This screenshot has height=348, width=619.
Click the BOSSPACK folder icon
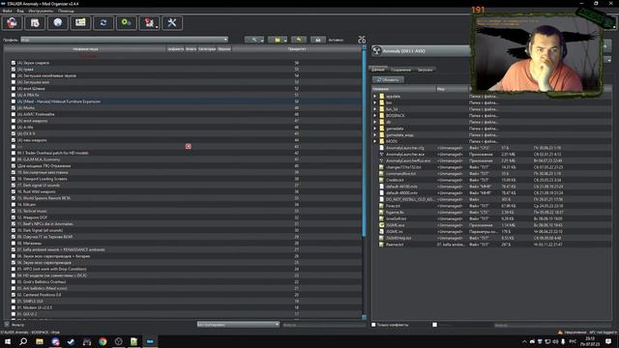point(382,116)
